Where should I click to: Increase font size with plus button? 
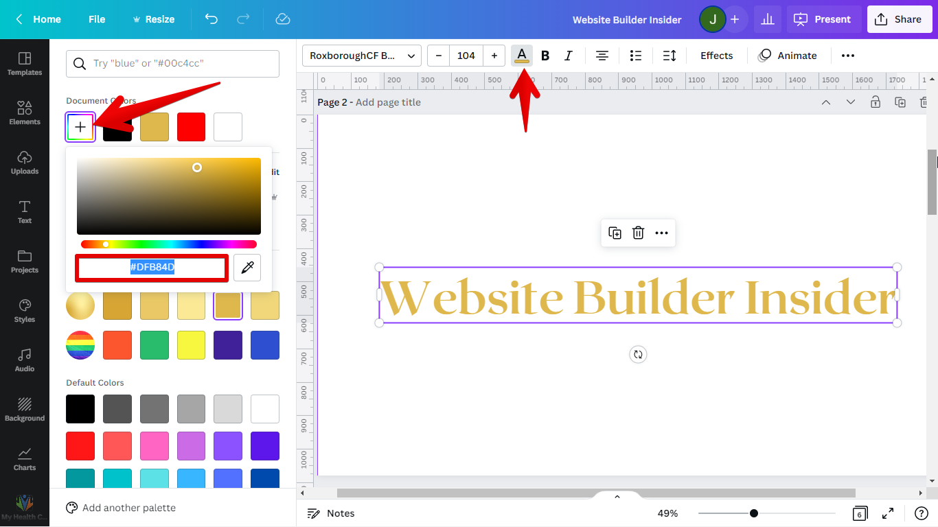pyautogui.click(x=494, y=56)
